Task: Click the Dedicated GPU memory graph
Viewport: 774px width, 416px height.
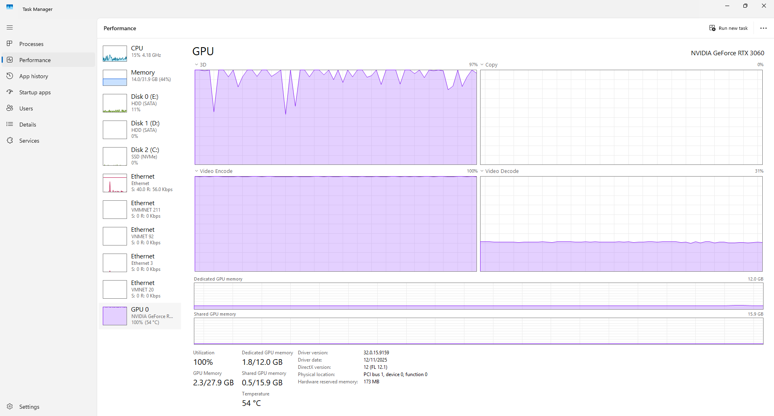Action: pos(479,296)
